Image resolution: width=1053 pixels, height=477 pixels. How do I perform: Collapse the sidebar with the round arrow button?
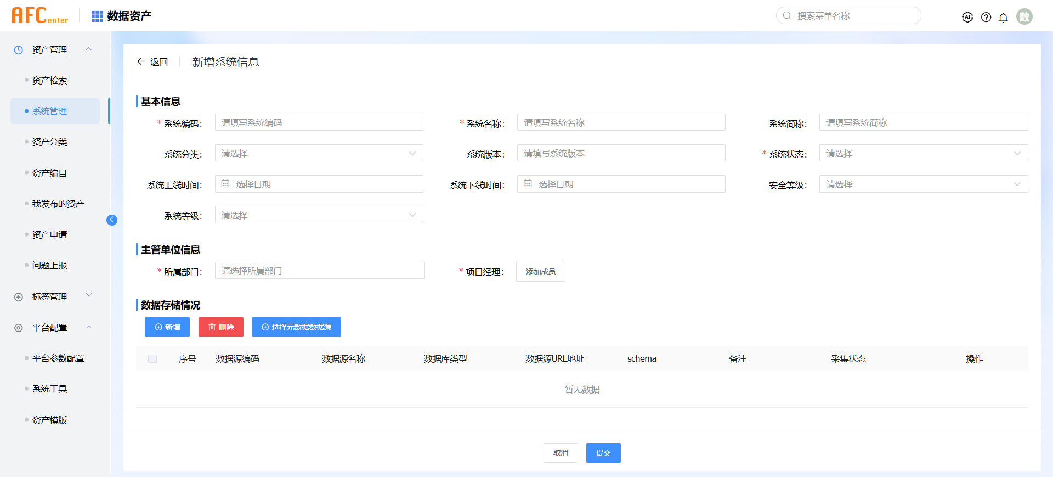(x=112, y=220)
